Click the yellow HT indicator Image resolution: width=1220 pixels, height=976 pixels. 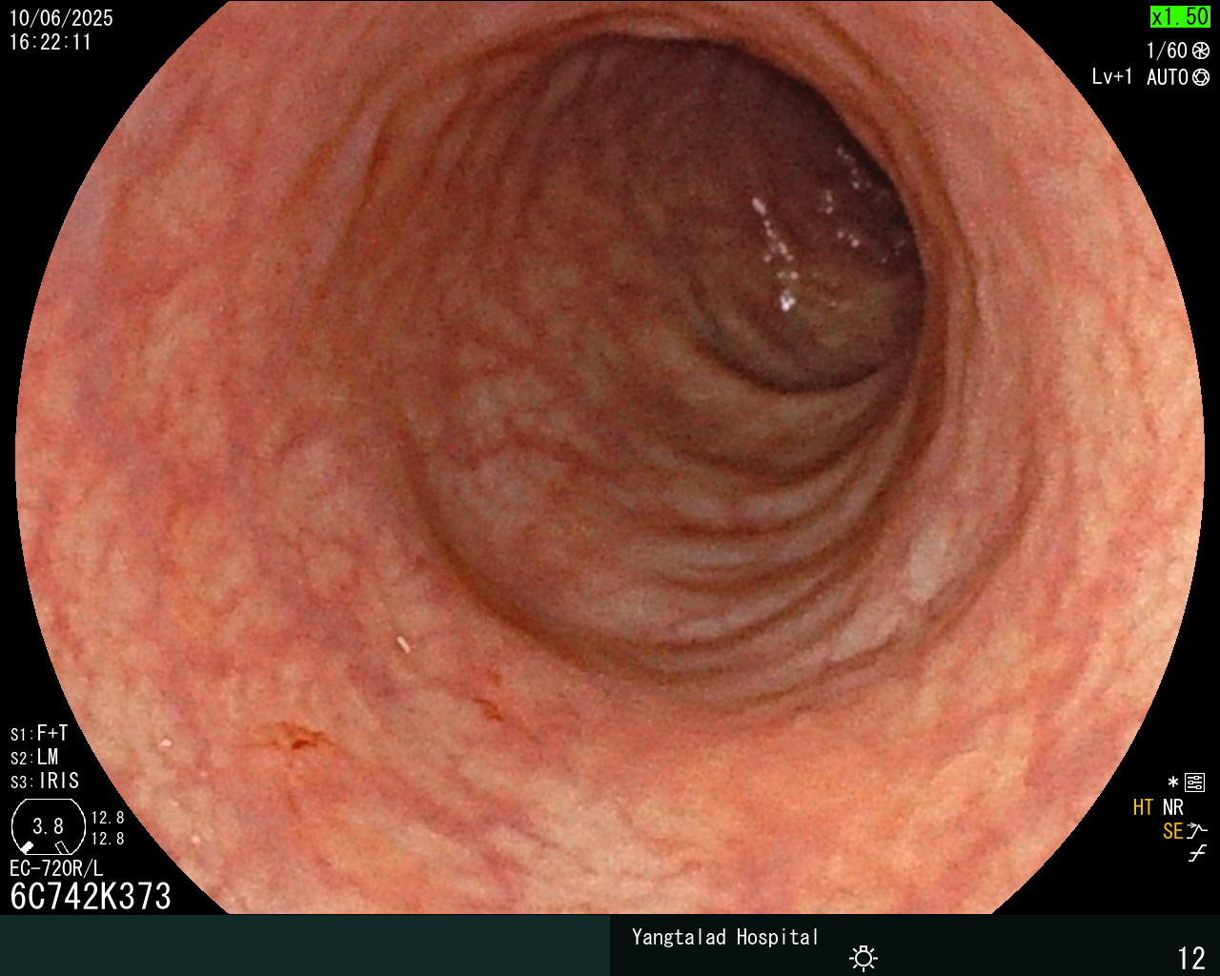point(1144,807)
